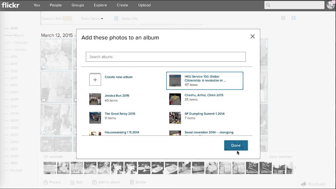Open the Explore menu
Viewport: 336px width, 189px height.
pos(100,5)
